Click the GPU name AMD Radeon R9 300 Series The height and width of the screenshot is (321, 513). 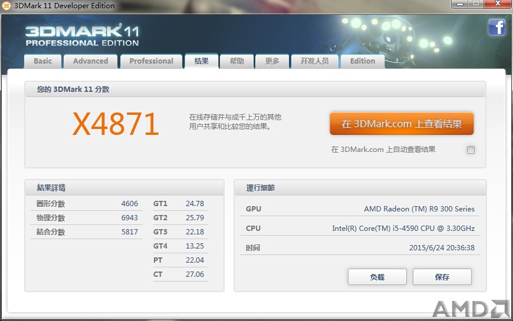click(x=419, y=209)
